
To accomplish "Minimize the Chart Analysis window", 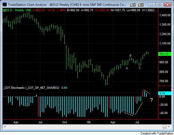I will [x=151, y=5].
